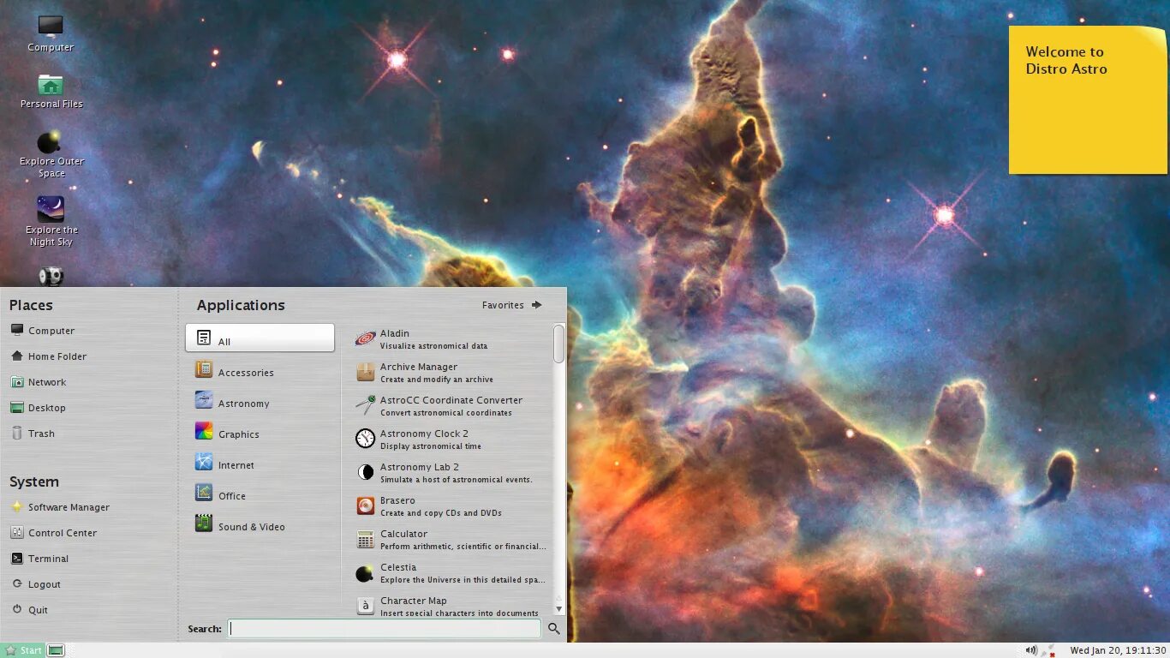Click the volume icon in system tray
Image resolution: width=1170 pixels, height=658 pixels.
coord(1031,650)
